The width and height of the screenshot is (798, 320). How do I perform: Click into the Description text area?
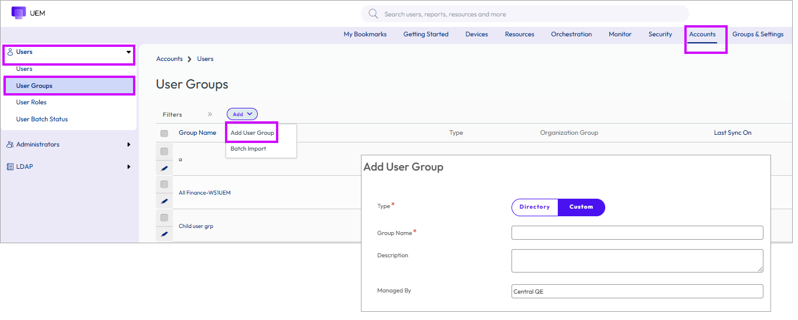pos(637,261)
